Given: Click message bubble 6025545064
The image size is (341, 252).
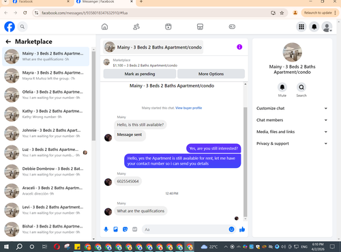Looking at the screenshot, I should [128, 181].
